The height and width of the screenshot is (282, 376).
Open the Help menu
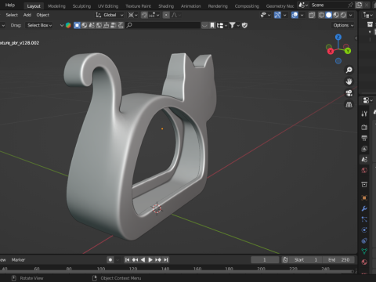coord(10,5)
